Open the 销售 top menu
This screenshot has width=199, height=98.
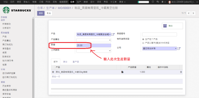[x=34, y=2]
